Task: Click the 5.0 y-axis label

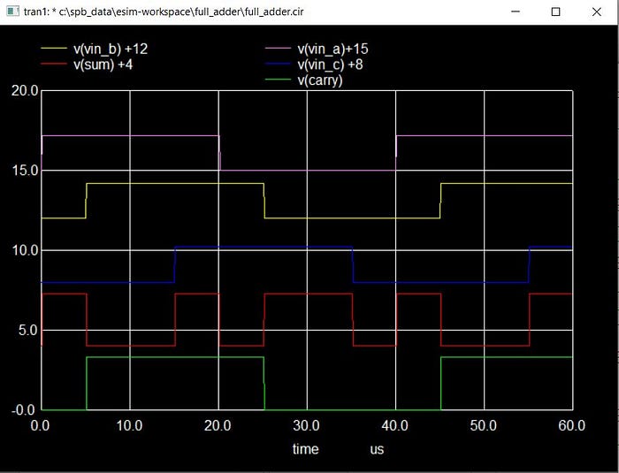Action: coord(28,330)
